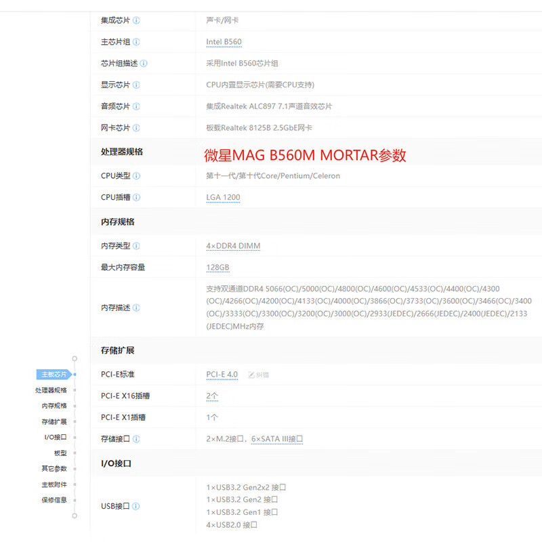Screen dimensions: 542x542
Task: Click the 最大内存容量 row label
Action: click(x=123, y=268)
